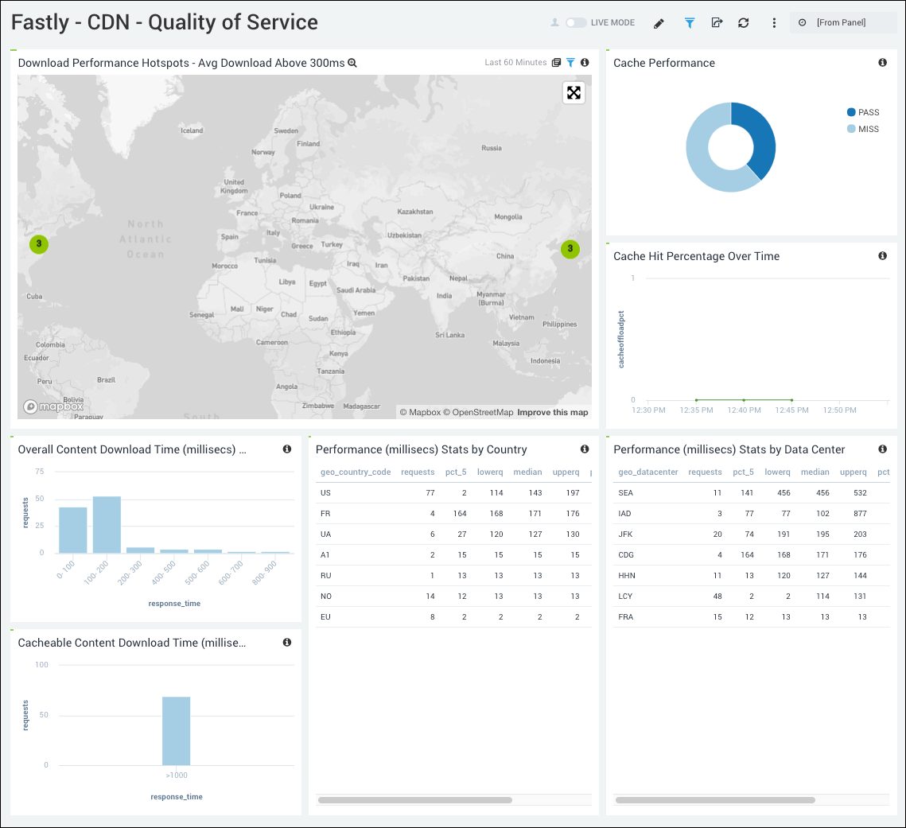
Task: Open the magnifier icon on Download Performance Hotspots
Action: tap(352, 62)
